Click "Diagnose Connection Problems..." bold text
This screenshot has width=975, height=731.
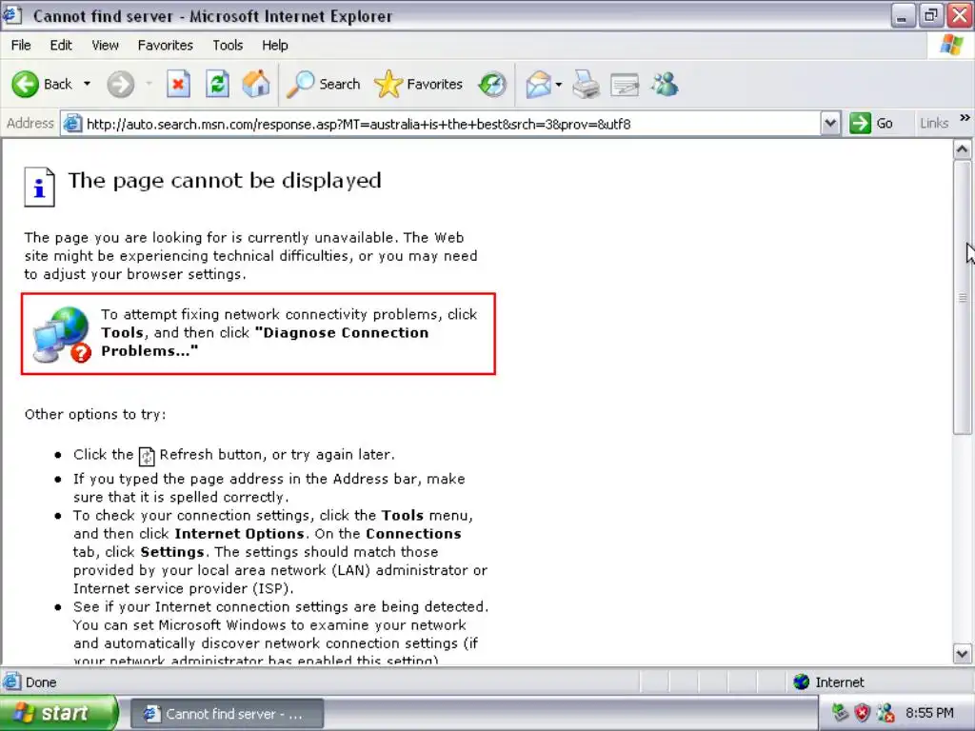[265, 342]
